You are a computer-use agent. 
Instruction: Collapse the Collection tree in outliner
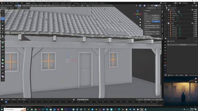click(167, 10)
